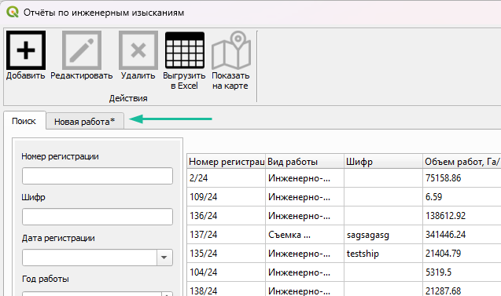The image size is (501, 296).
Task: Sort by Номер регистрации column header
Action: pyautogui.click(x=227, y=162)
